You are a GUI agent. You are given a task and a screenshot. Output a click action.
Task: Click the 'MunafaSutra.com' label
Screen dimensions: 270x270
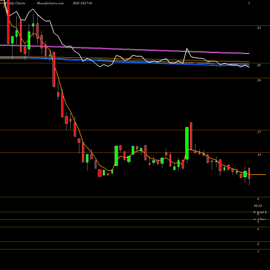pos(50,3)
